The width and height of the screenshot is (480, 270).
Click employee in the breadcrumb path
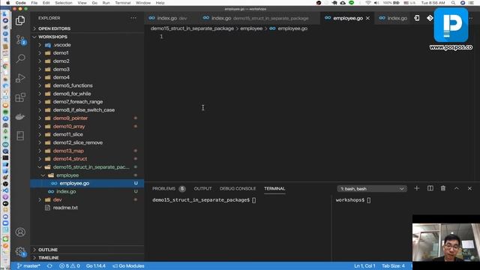coord(251,28)
